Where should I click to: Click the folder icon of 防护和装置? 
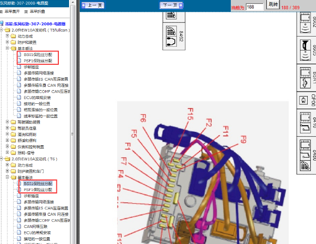(x=14, y=42)
